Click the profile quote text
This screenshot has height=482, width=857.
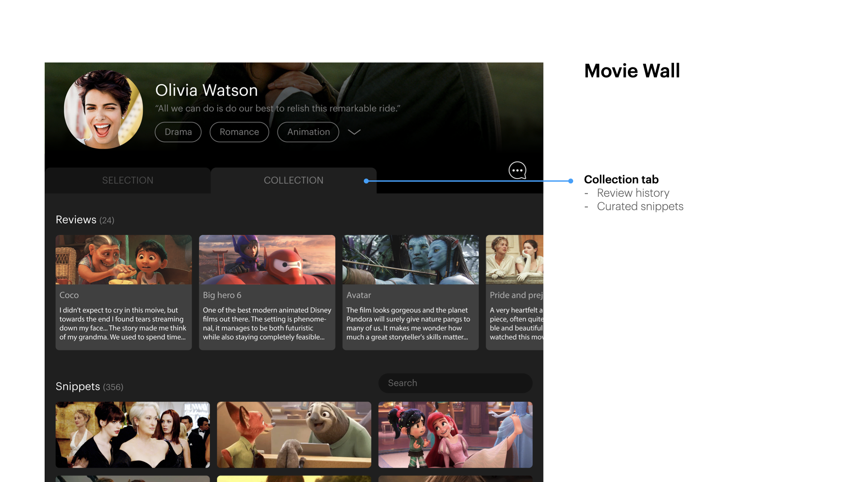pyautogui.click(x=278, y=108)
